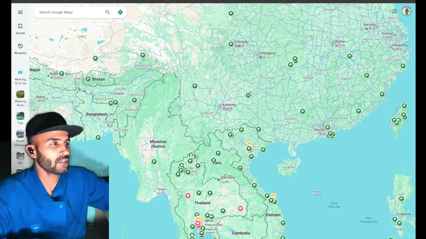The height and width of the screenshot is (239, 426).
Task: Open the Saved places bookmark icon
Action: pos(20,26)
